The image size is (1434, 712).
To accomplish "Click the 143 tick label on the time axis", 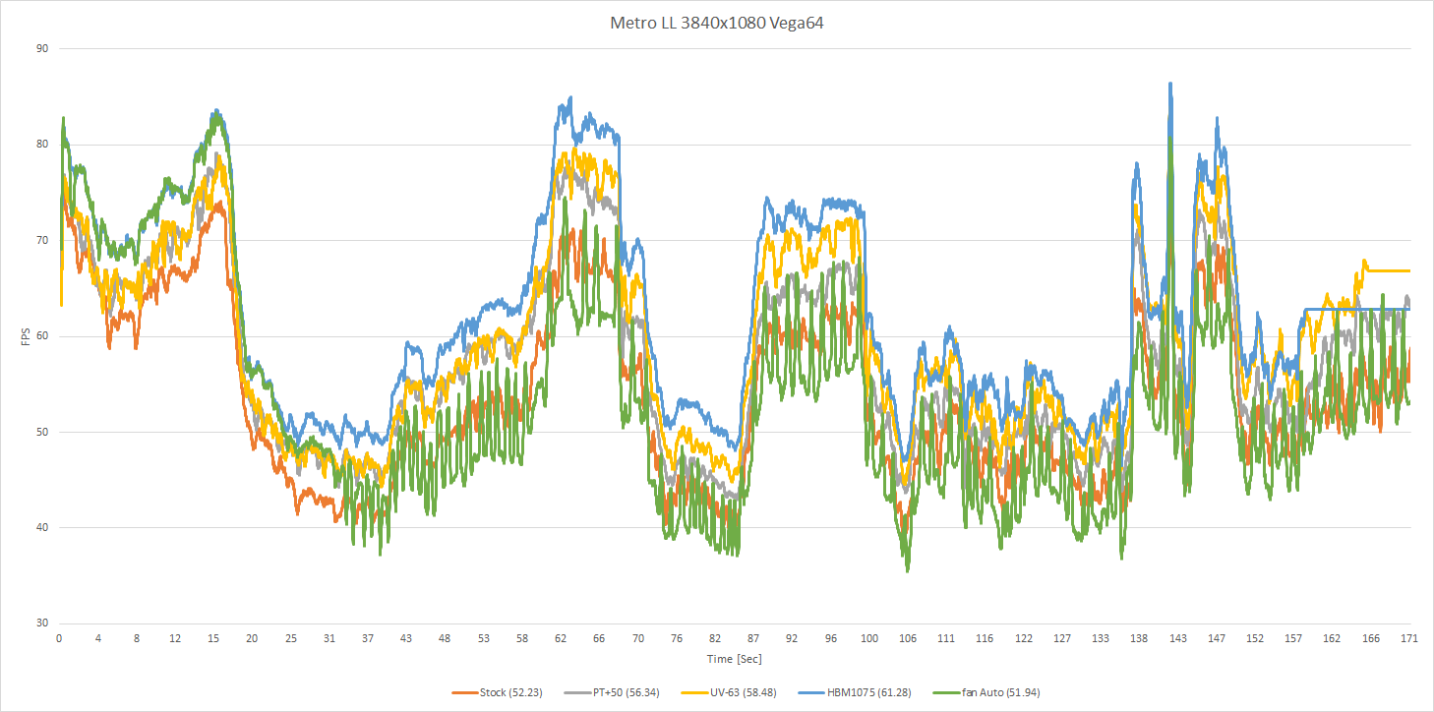I will (x=1178, y=638).
